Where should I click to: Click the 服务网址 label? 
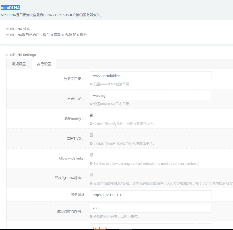pyautogui.click(x=78, y=195)
